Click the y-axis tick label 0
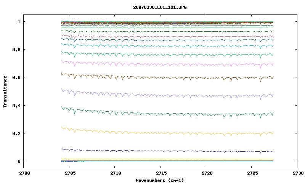Viewport: 305px width, 183px height. [x=19, y=161]
